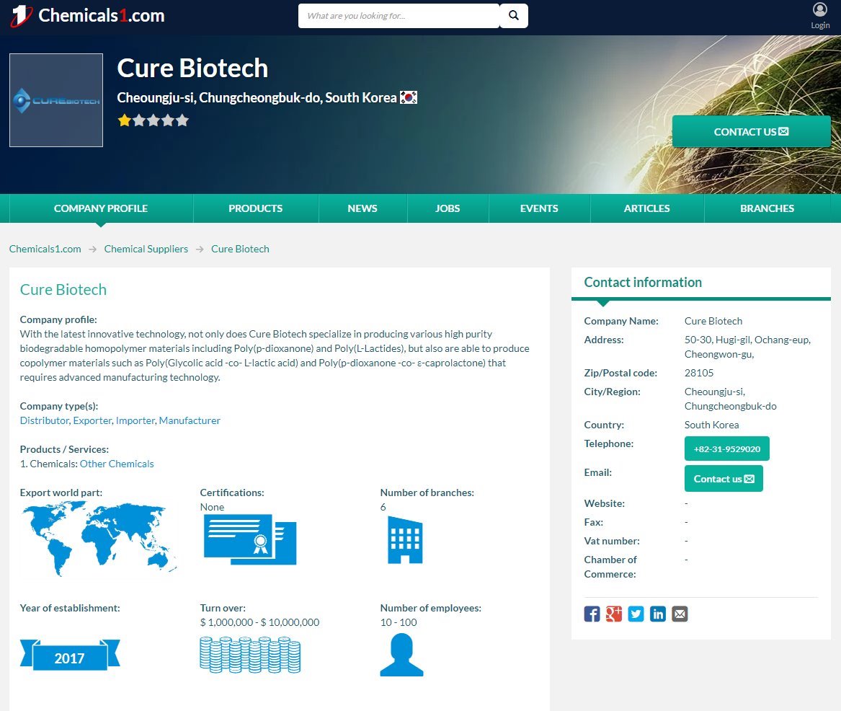Click the Contact information heading

point(643,282)
